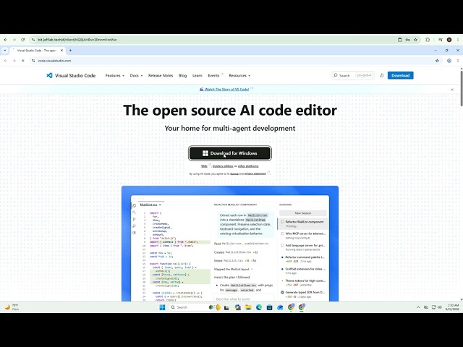463x347 pixels.
Task: Open the outer browser three-dot menu
Action: click(458, 40)
